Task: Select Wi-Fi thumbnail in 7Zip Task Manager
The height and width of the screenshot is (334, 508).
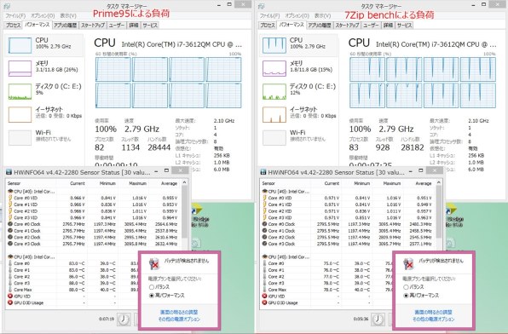Action: [274, 138]
